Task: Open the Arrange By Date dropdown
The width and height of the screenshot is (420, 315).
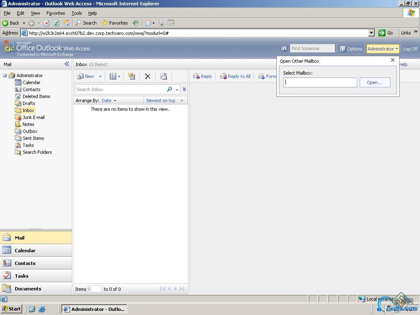Action: (109, 101)
